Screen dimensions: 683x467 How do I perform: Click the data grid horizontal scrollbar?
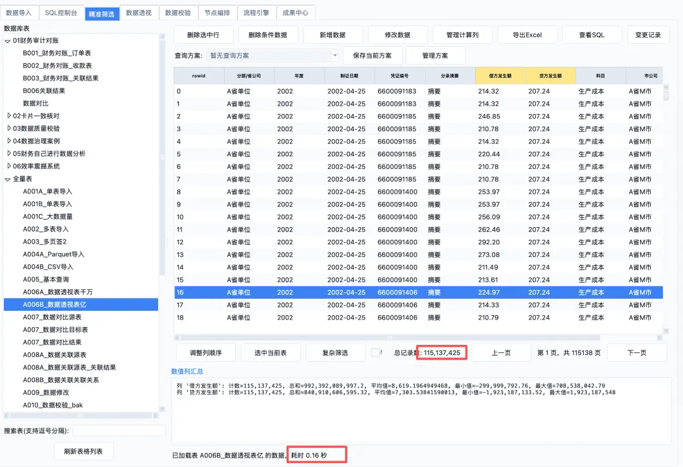[x=390, y=337]
